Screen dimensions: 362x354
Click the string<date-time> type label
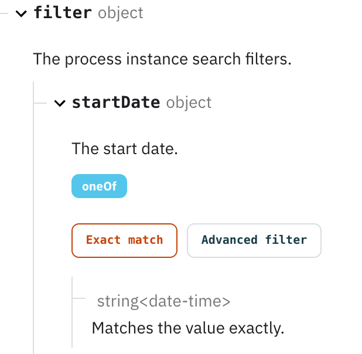pyautogui.click(x=163, y=302)
